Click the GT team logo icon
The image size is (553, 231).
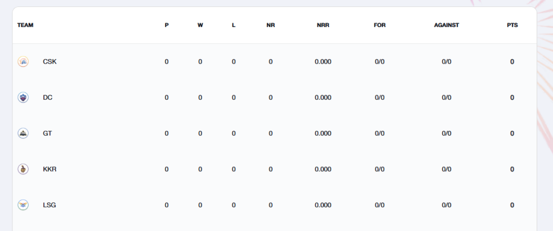pos(23,133)
